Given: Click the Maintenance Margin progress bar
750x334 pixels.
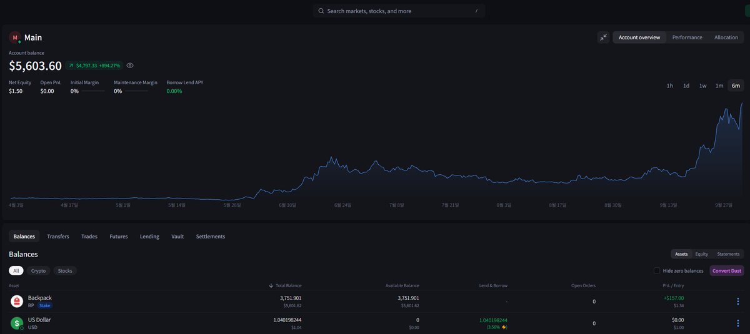Looking at the screenshot, I should 136,91.
